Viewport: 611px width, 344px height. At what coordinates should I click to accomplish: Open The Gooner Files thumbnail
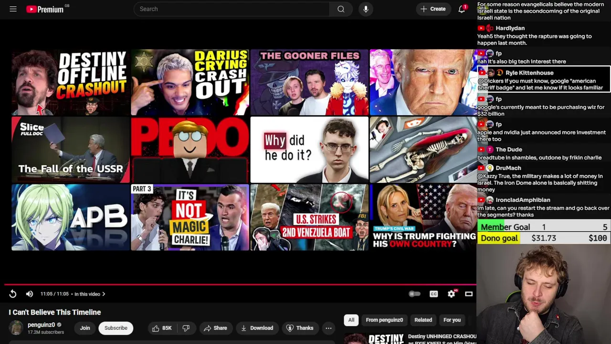[309, 83]
